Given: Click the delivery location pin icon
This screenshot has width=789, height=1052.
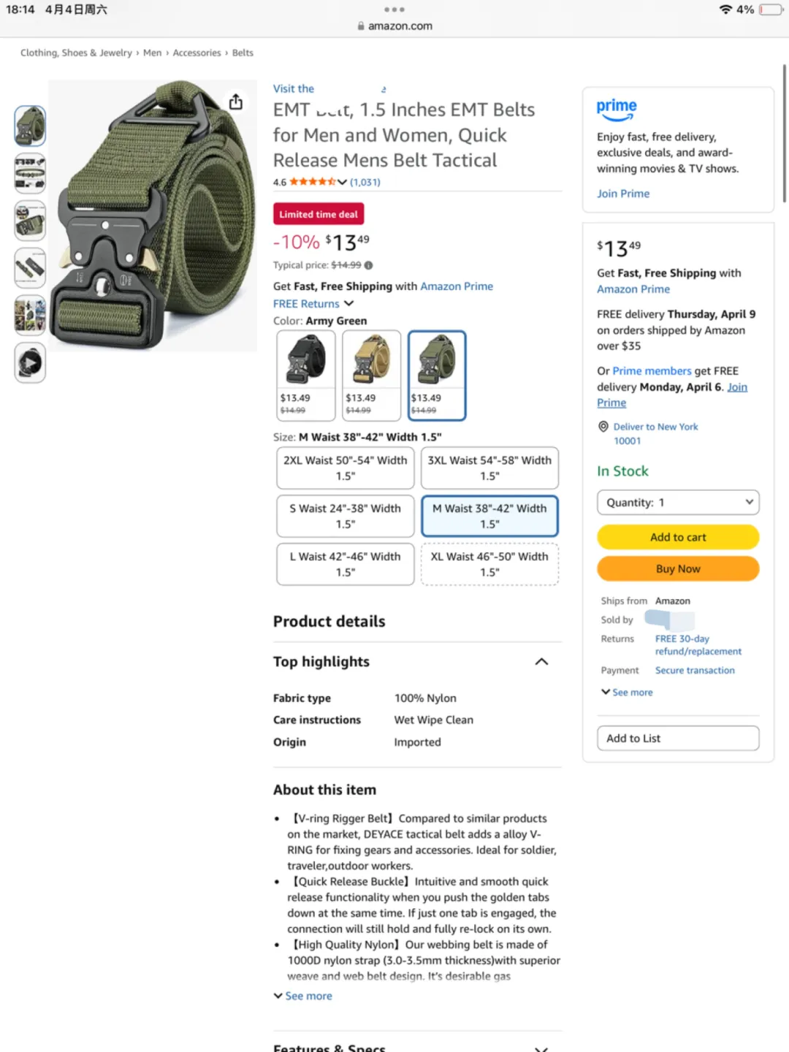Looking at the screenshot, I should 603,427.
